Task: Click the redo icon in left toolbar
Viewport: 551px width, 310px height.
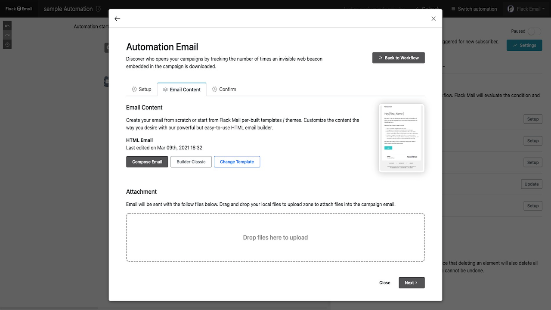Action: coord(7,35)
